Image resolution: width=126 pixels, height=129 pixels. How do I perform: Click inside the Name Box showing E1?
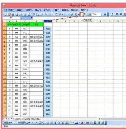coord(11,18)
